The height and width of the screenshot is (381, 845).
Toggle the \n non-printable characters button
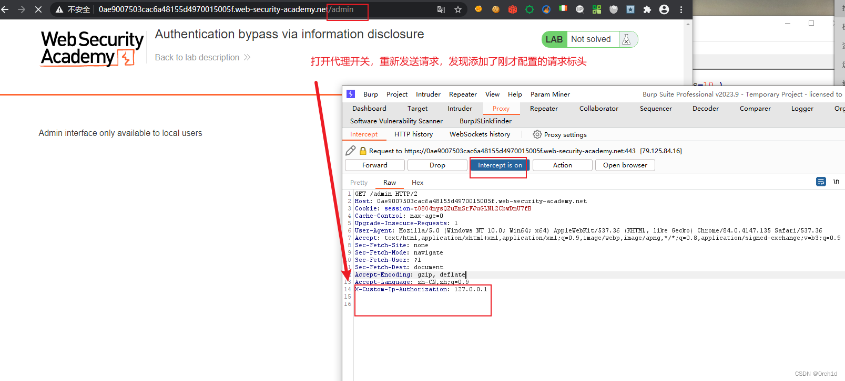click(x=836, y=182)
